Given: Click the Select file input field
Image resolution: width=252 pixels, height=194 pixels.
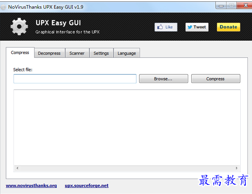Looking at the screenshot, I should pos(75,79).
